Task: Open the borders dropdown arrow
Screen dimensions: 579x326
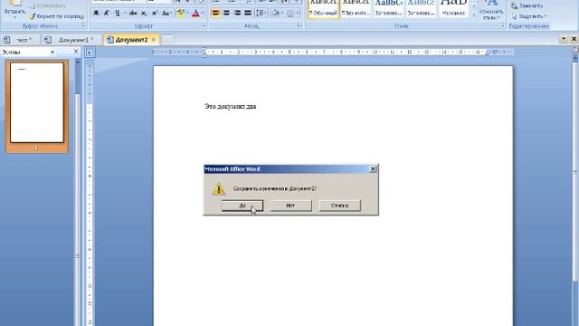Action: coord(298,13)
